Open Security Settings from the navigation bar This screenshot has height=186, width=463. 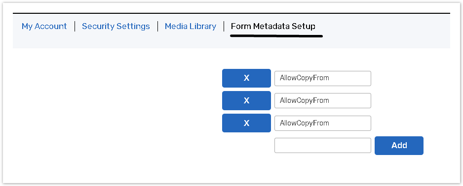pyautogui.click(x=116, y=27)
